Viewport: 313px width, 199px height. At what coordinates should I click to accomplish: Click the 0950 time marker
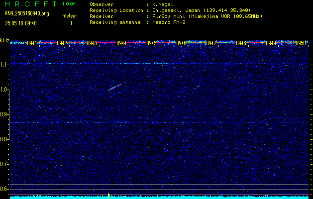pyautogui.click(x=301, y=43)
